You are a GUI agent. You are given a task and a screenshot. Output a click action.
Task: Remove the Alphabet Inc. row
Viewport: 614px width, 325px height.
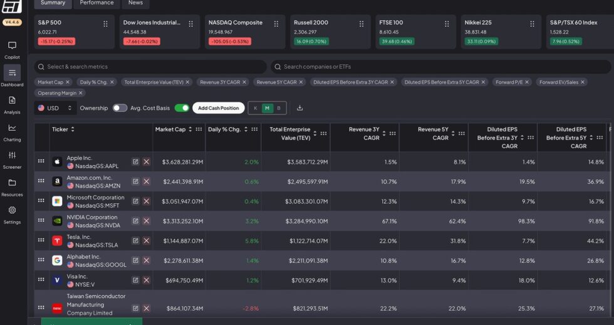[146, 260]
